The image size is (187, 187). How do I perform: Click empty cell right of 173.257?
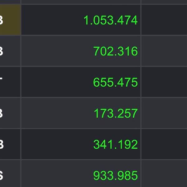tap(164, 113)
